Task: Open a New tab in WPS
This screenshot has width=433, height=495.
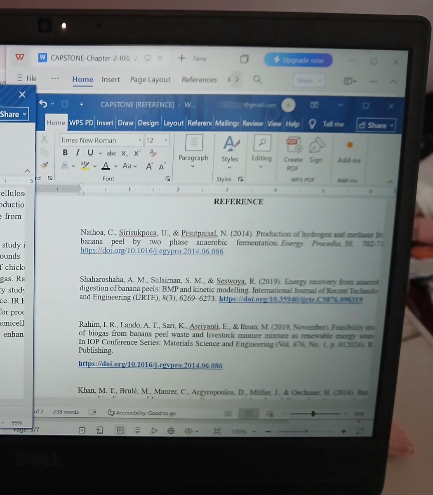Action: 192,59
